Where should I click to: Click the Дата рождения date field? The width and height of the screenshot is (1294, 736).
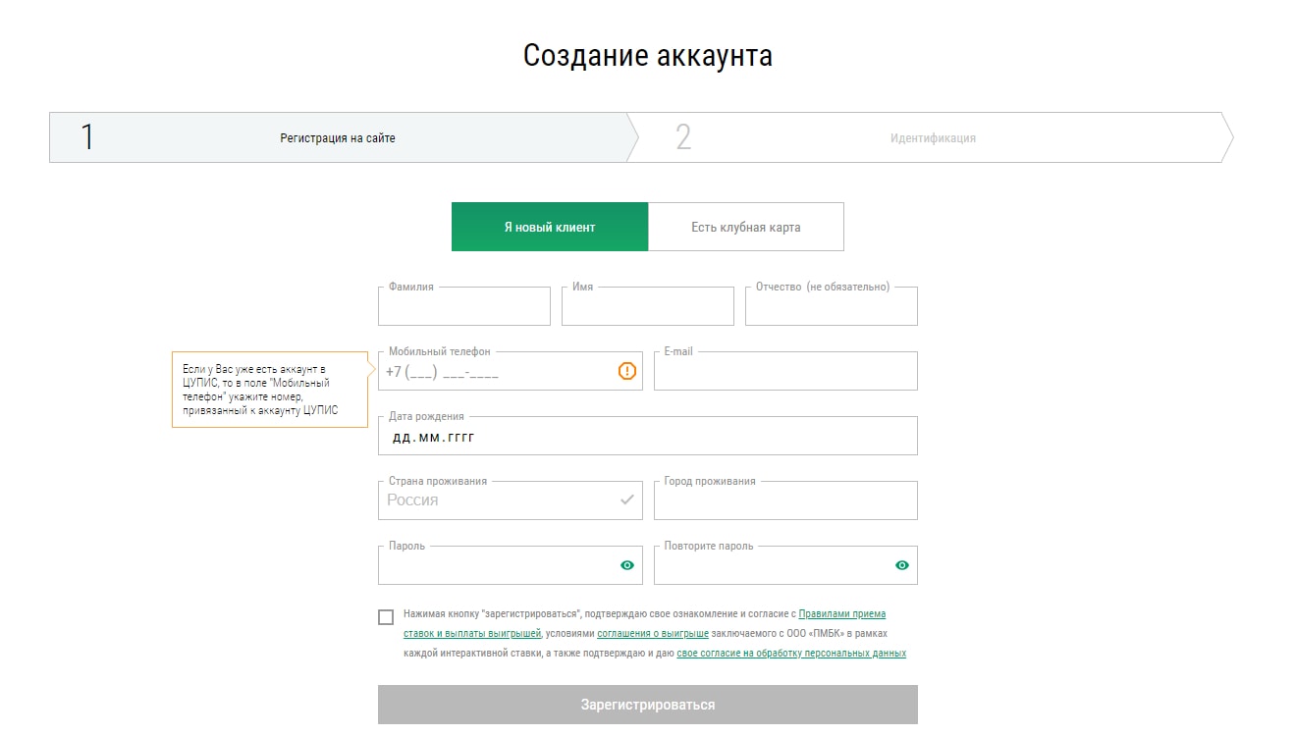pos(648,438)
